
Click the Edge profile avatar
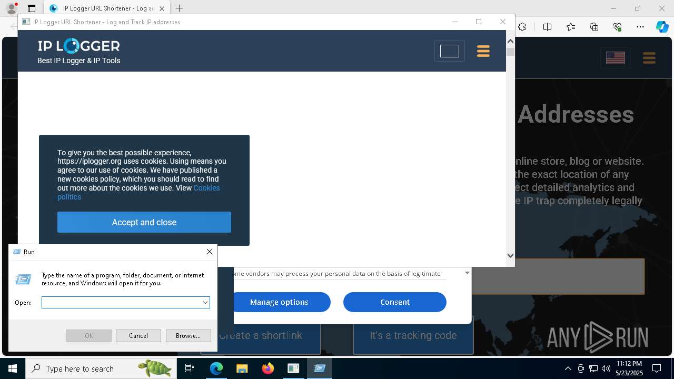pyautogui.click(x=11, y=8)
